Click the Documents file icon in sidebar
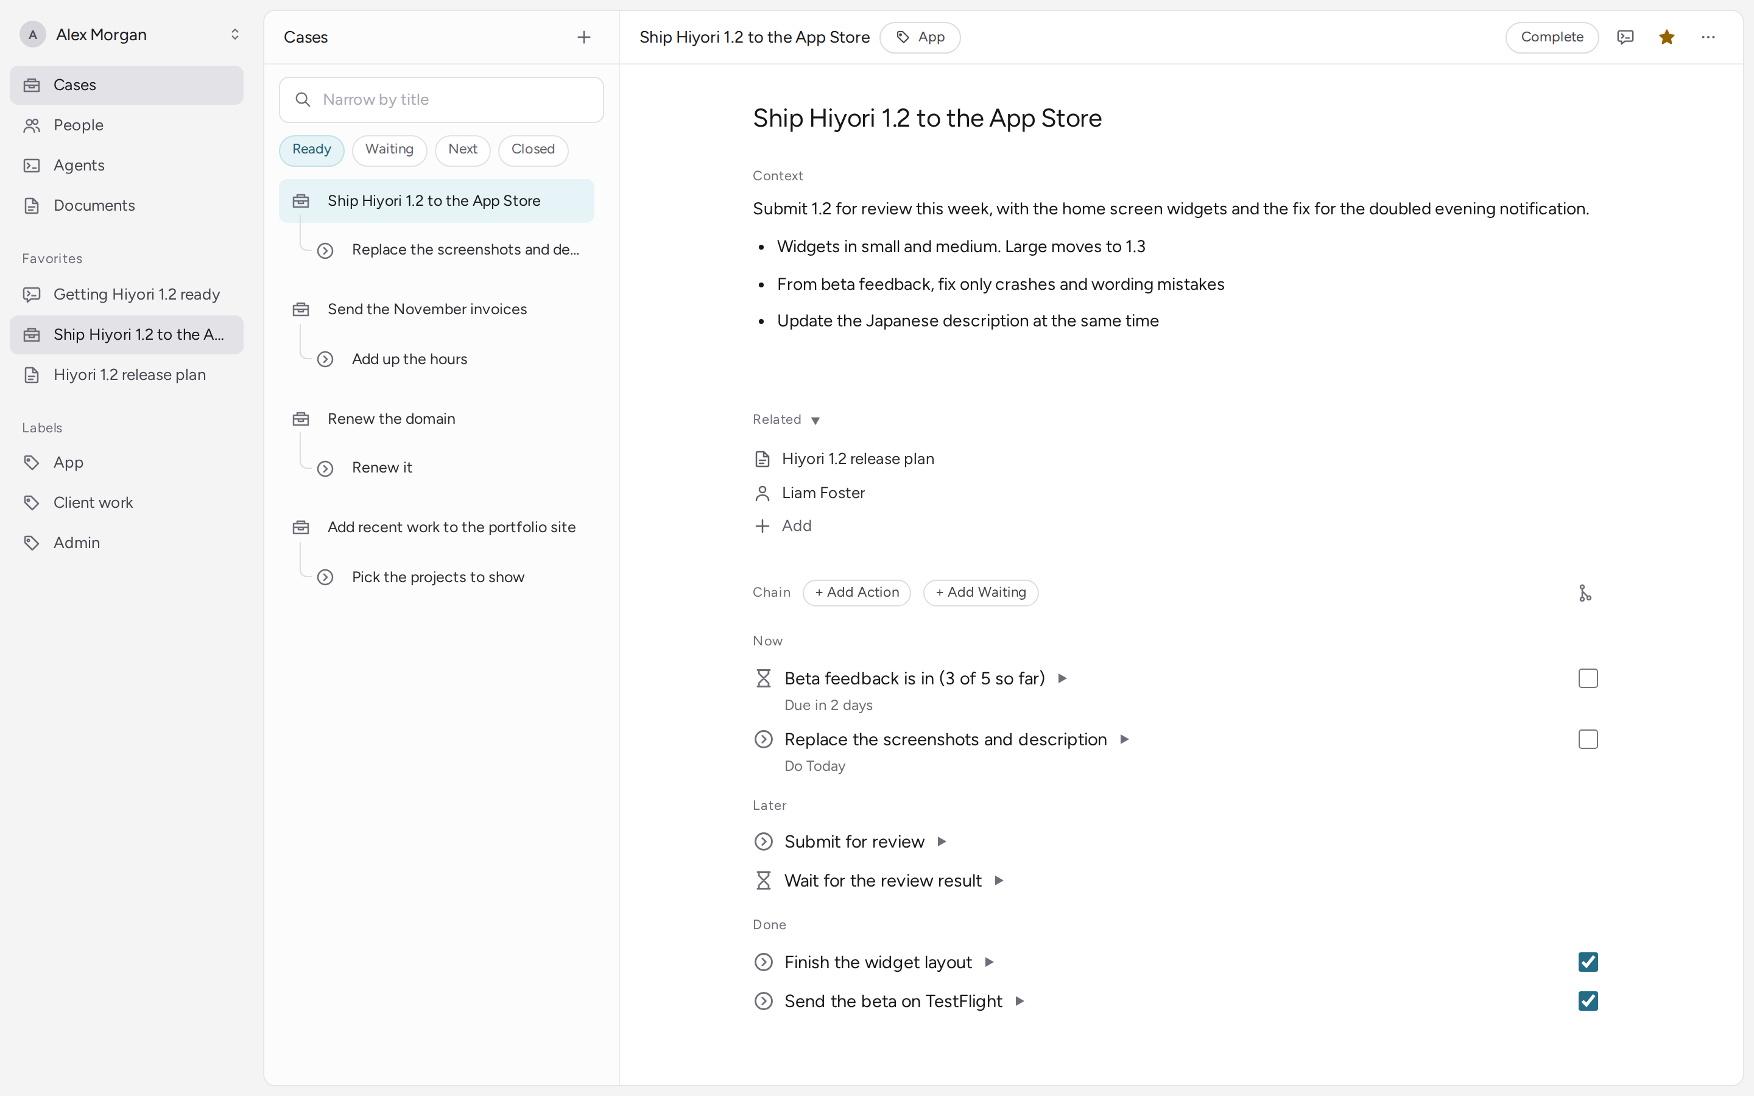 point(32,206)
